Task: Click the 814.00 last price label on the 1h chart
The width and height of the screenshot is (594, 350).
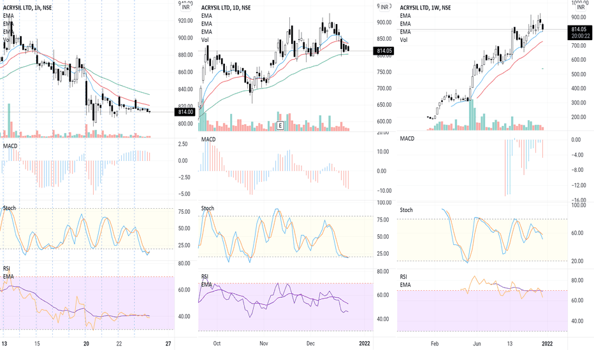Action: (x=185, y=112)
